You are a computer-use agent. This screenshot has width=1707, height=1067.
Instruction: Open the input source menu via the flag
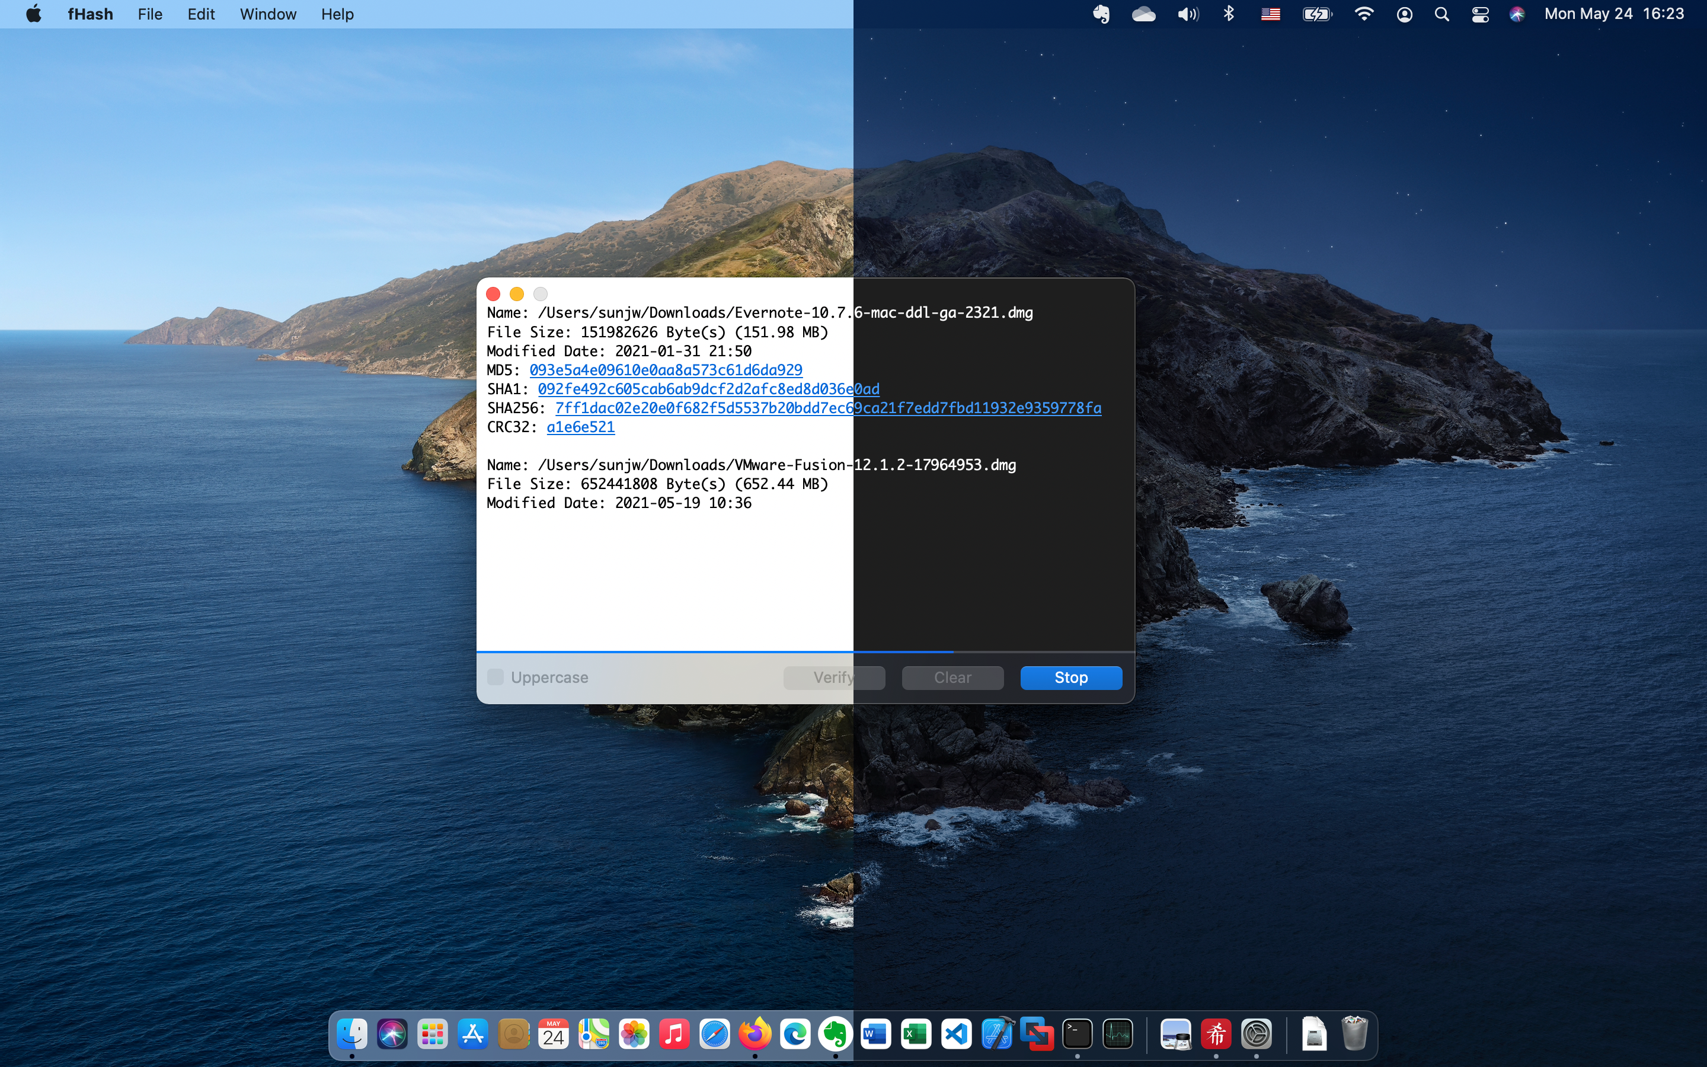[1270, 14]
